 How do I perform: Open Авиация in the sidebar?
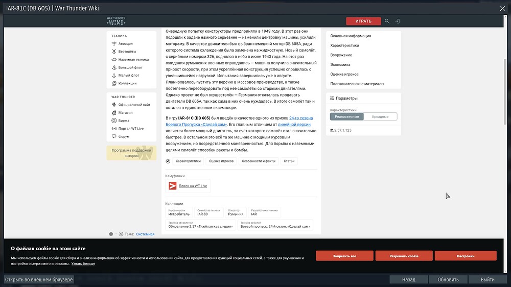click(126, 43)
